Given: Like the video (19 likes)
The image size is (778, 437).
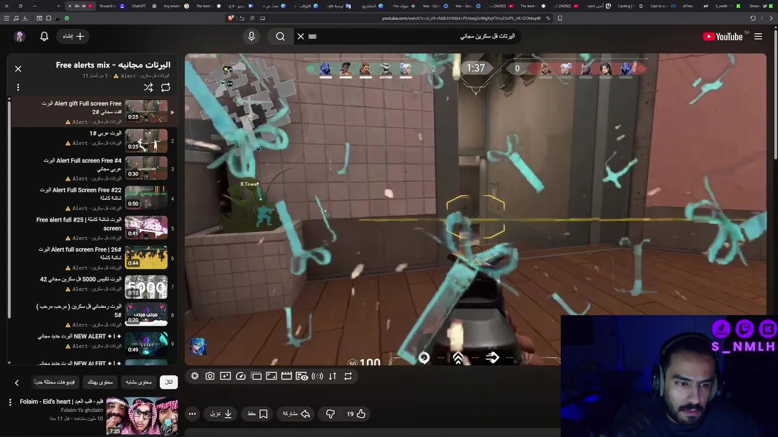Looking at the screenshot, I should point(356,414).
